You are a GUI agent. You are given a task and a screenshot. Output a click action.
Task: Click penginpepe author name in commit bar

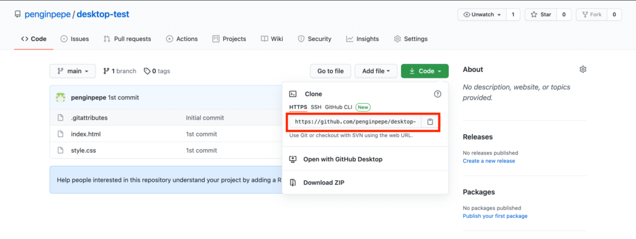88,97
